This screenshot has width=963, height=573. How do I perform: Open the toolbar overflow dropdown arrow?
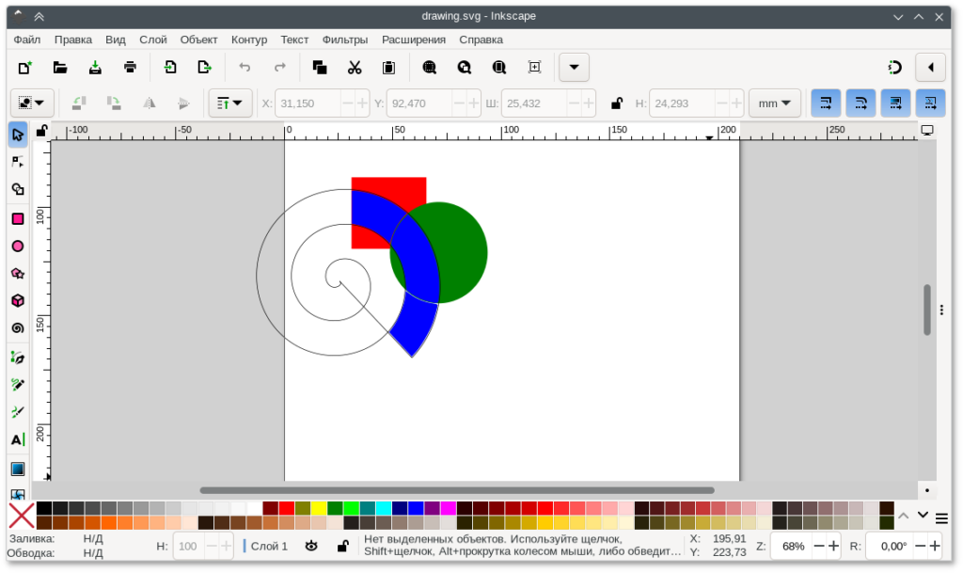575,68
